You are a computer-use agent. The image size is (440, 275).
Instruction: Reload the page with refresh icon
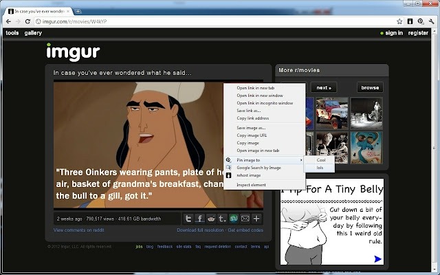click(27, 21)
